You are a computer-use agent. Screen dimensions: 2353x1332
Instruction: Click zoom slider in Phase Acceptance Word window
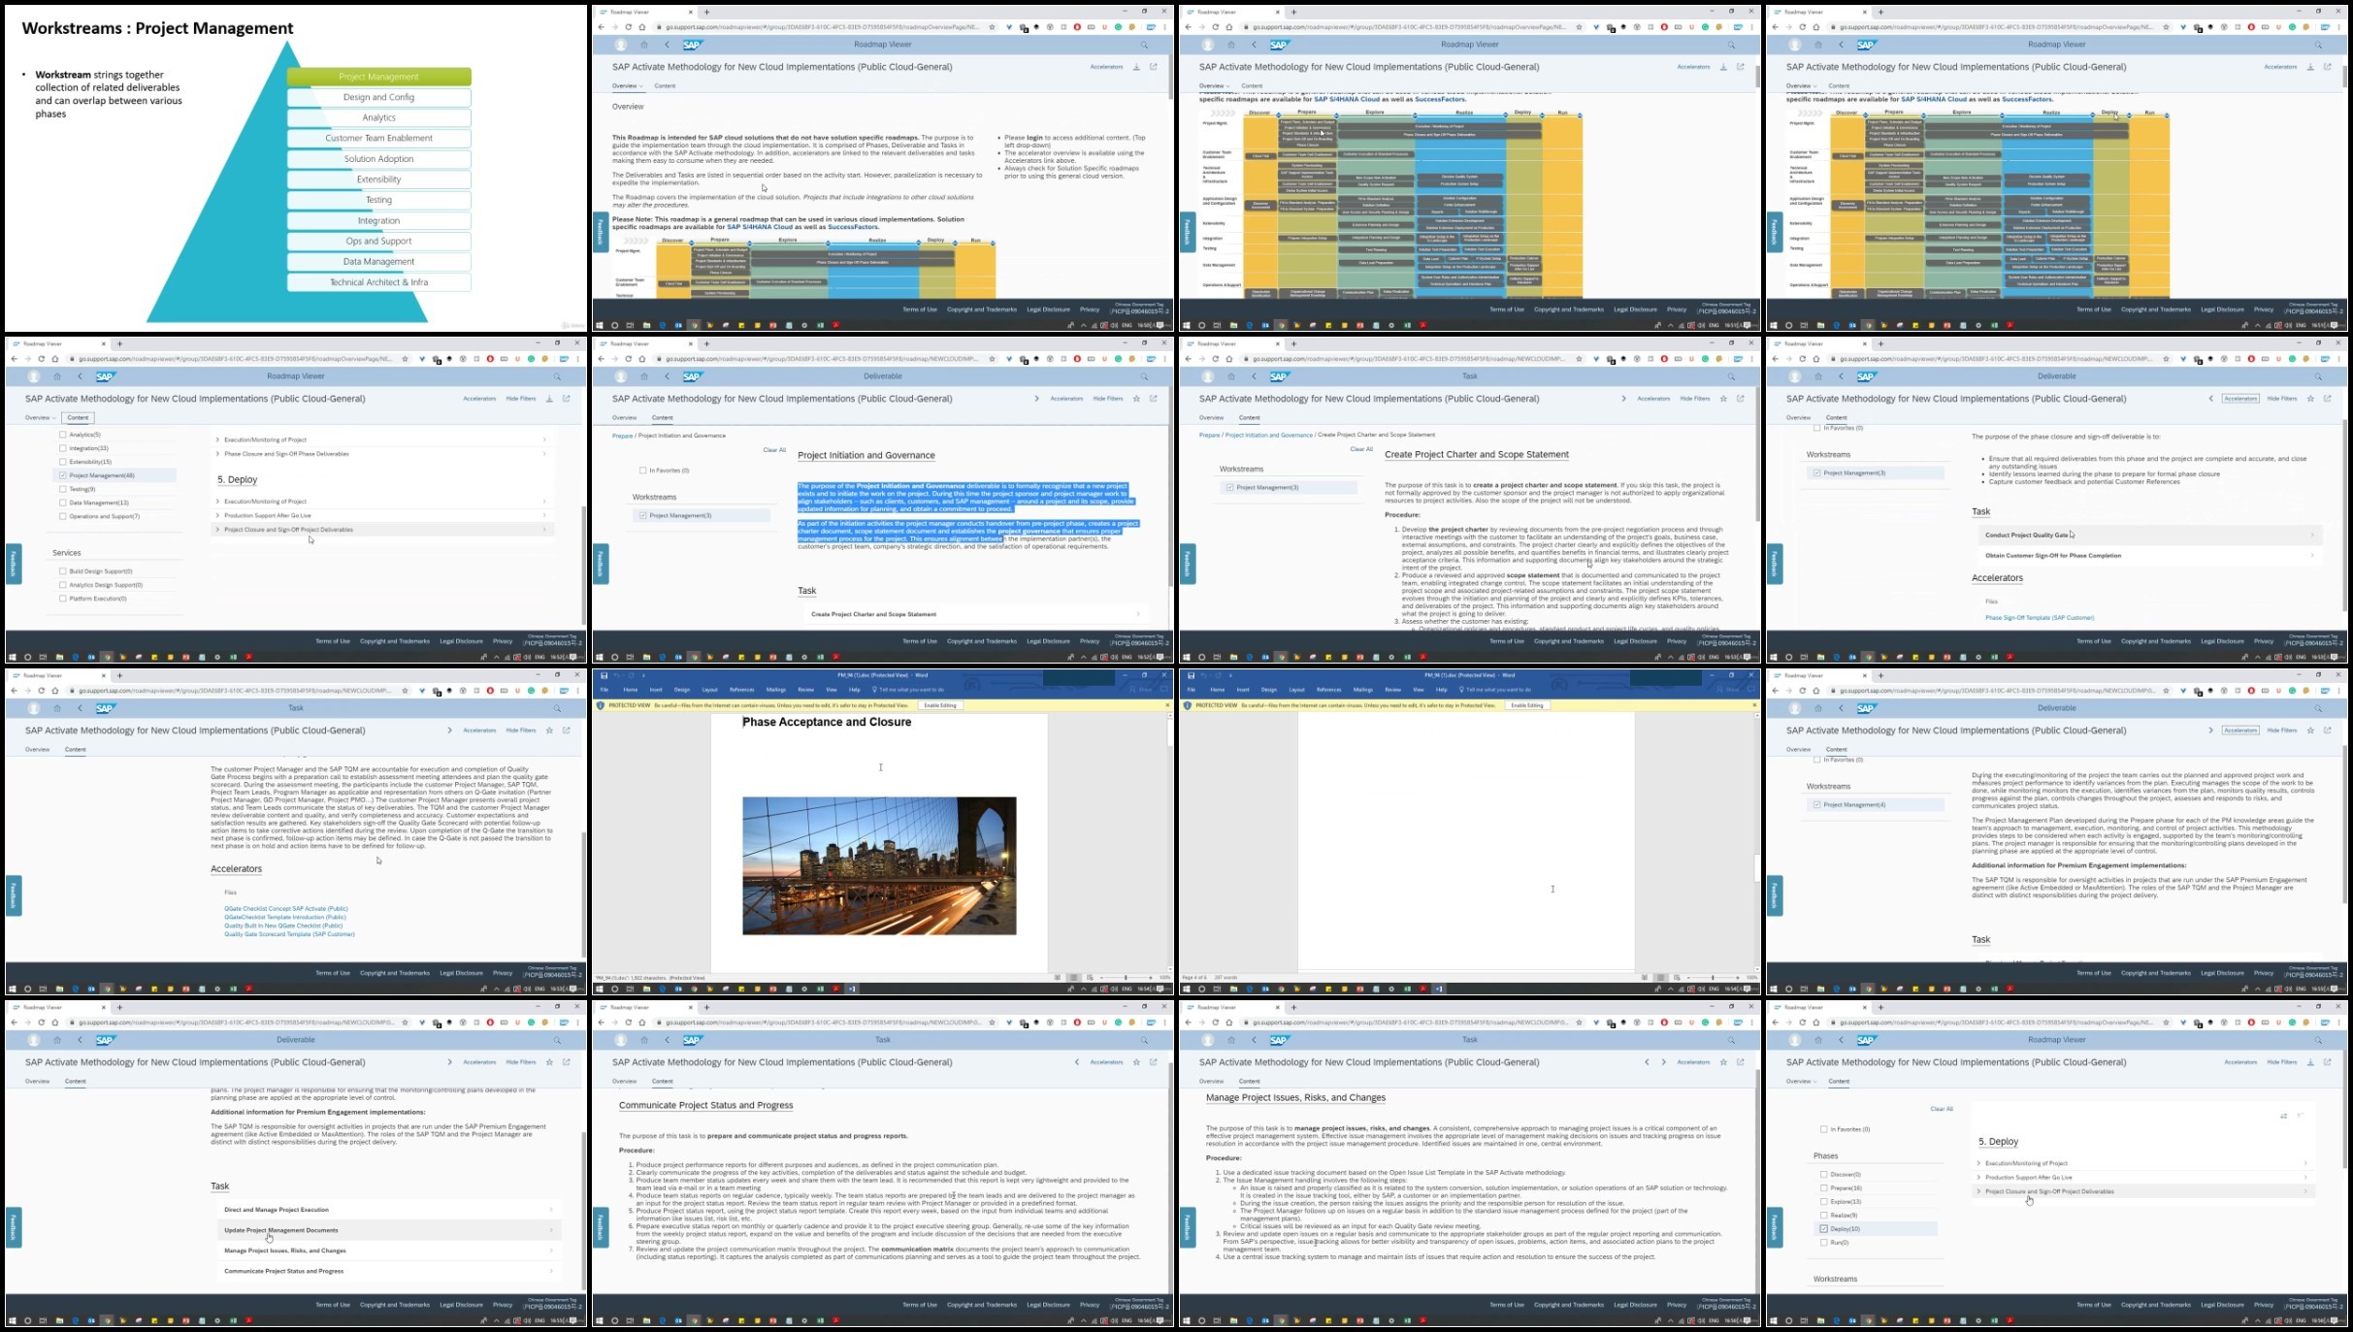click(1126, 978)
